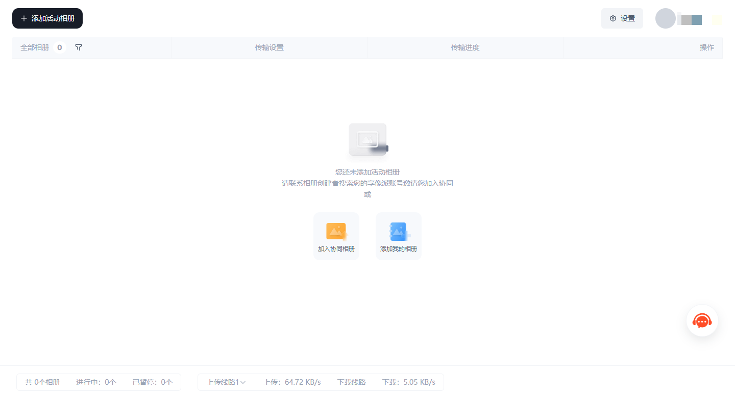Click the 加入协同相册 card

(x=336, y=236)
